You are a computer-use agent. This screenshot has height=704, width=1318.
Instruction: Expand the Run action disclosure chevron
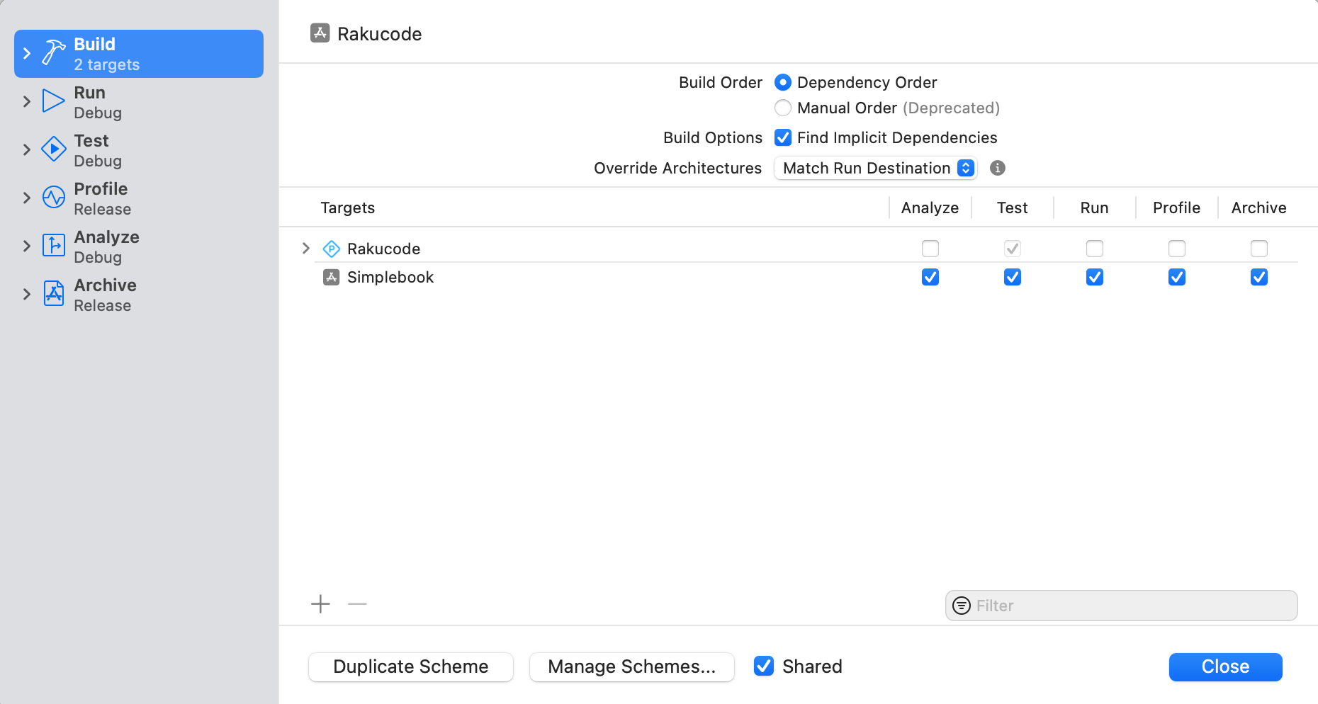pyautogui.click(x=27, y=101)
